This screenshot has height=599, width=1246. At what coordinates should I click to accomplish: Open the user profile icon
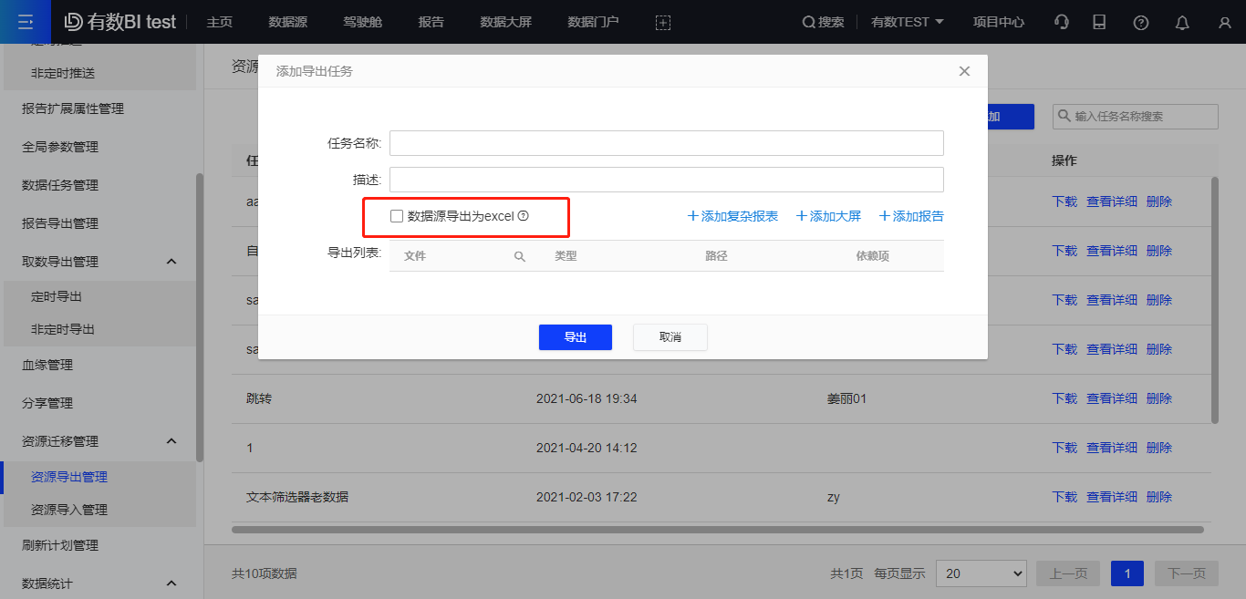click(x=1224, y=22)
